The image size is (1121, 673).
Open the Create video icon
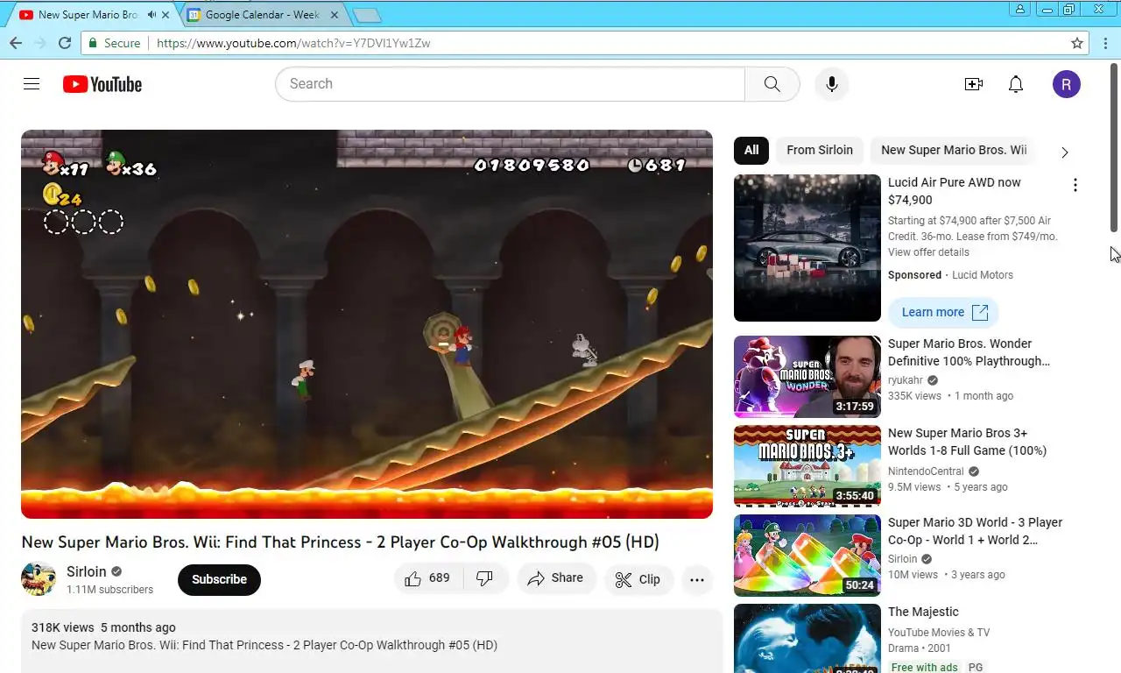[973, 84]
